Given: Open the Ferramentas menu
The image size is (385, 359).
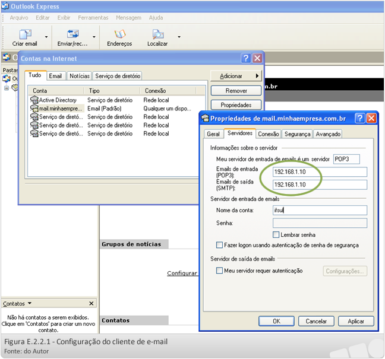Looking at the screenshot, I should pyautogui.click(x=93, y=18).
